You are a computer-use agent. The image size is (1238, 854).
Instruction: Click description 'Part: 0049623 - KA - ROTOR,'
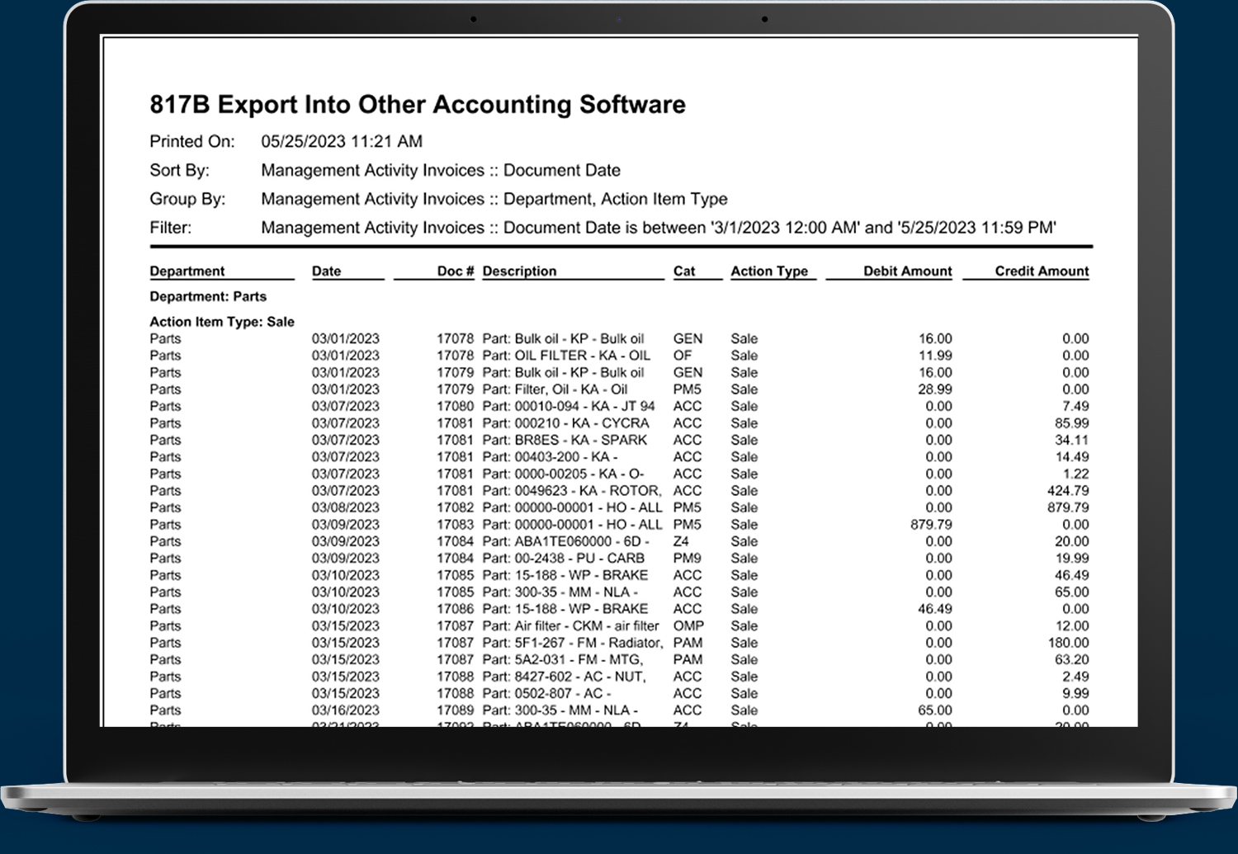(x=573, y=491)
